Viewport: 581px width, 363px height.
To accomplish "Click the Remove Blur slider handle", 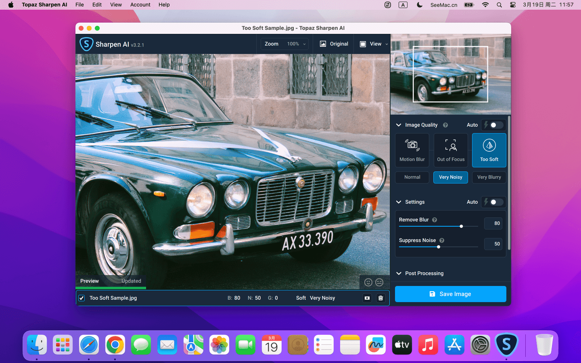I will pos(461,226).
